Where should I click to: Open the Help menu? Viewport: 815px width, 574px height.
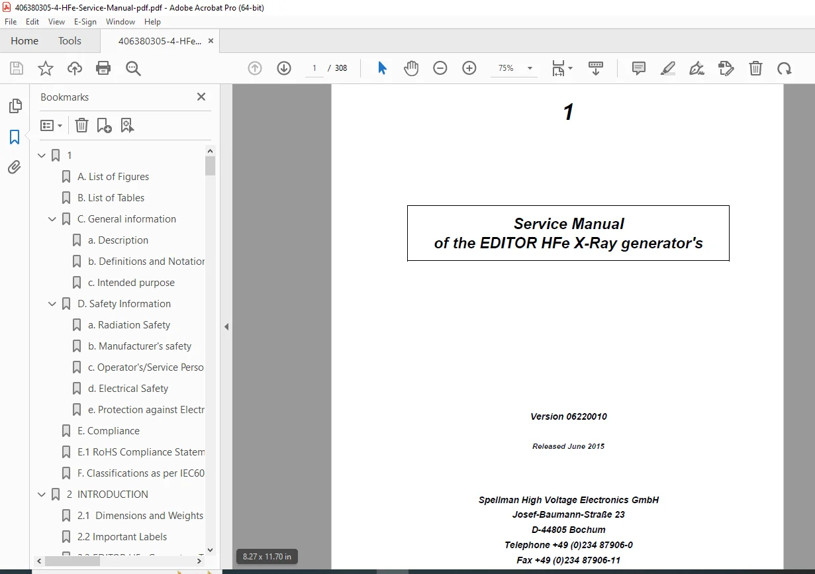coord(152,22)
